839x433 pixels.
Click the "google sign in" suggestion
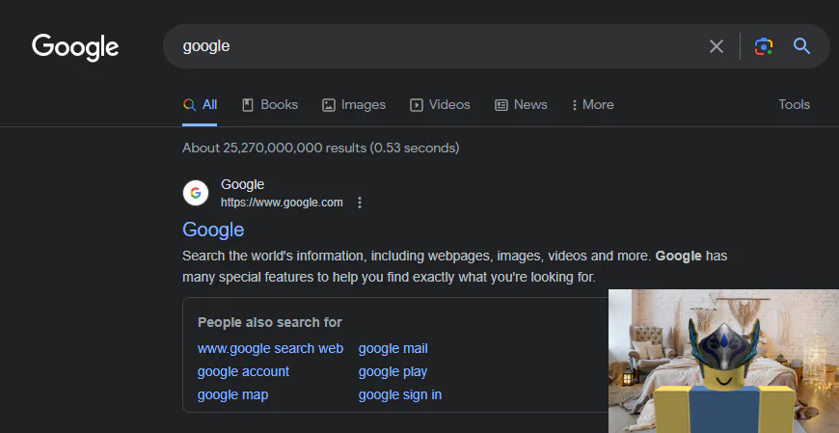399,394
